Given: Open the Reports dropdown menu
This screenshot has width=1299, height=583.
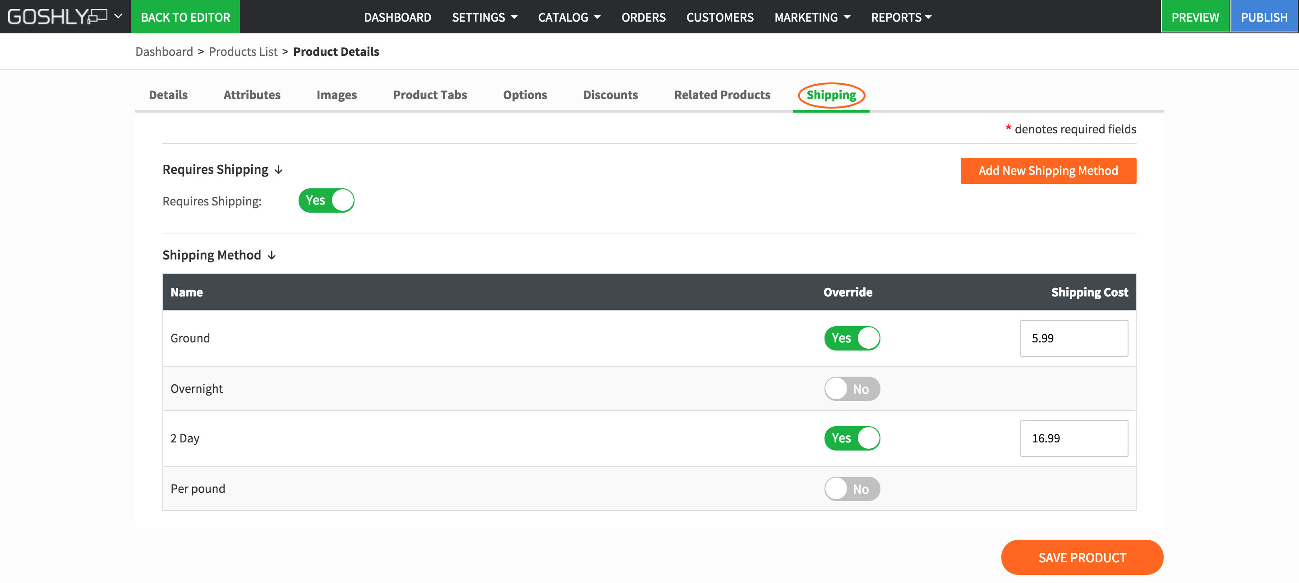Looking at the screenshot, I should coord(901,17).
